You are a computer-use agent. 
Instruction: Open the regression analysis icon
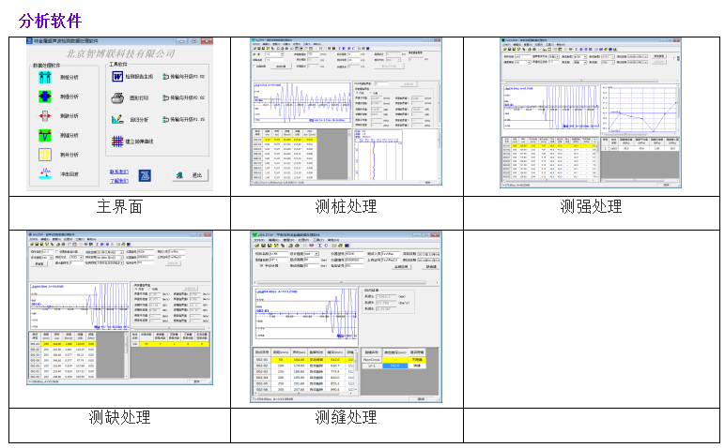click(x=116, y=120)
